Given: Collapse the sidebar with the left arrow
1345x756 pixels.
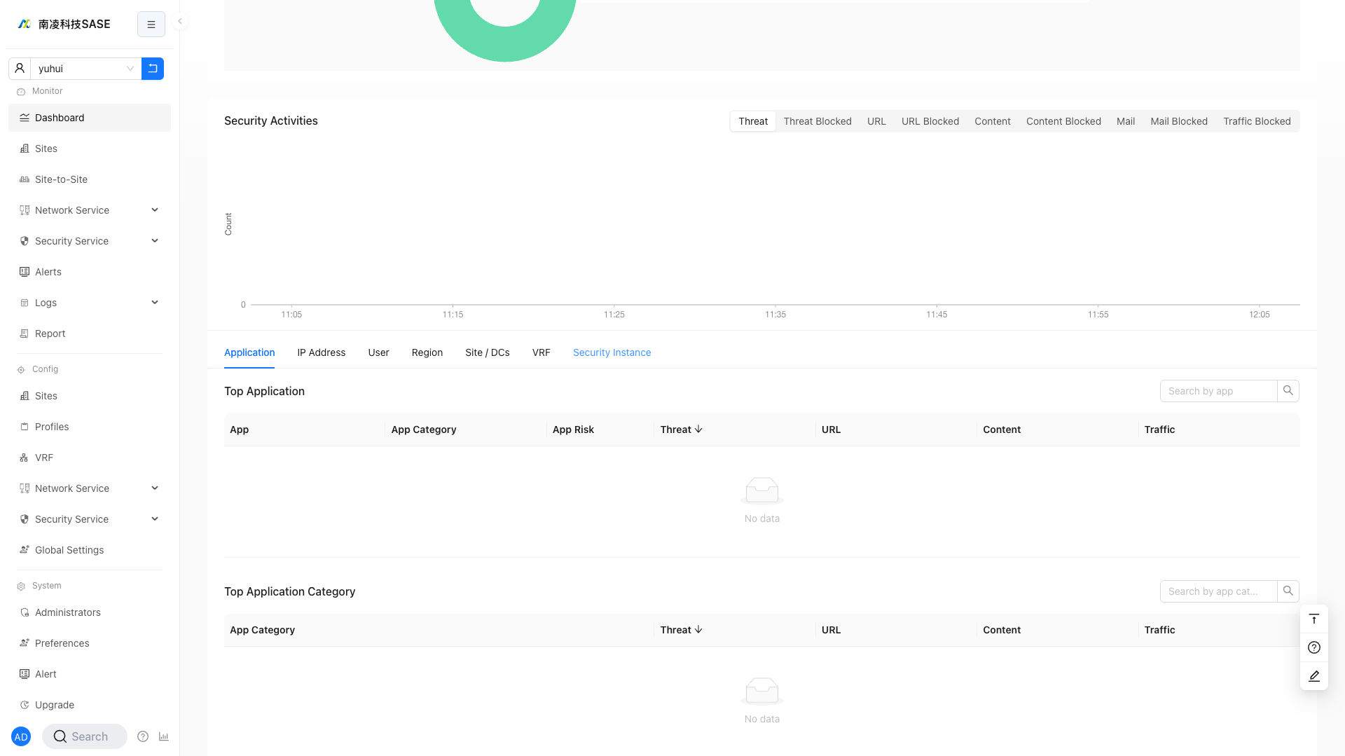Looking at the screenshot, I should pyautogui.click(x=180, y=21).
